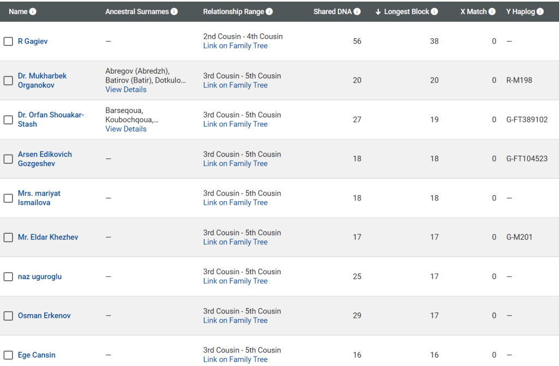The height and width of the screenshot is (366, 559).
Task: Click the Longest Block info icon
Action: (x=435, y=11)
